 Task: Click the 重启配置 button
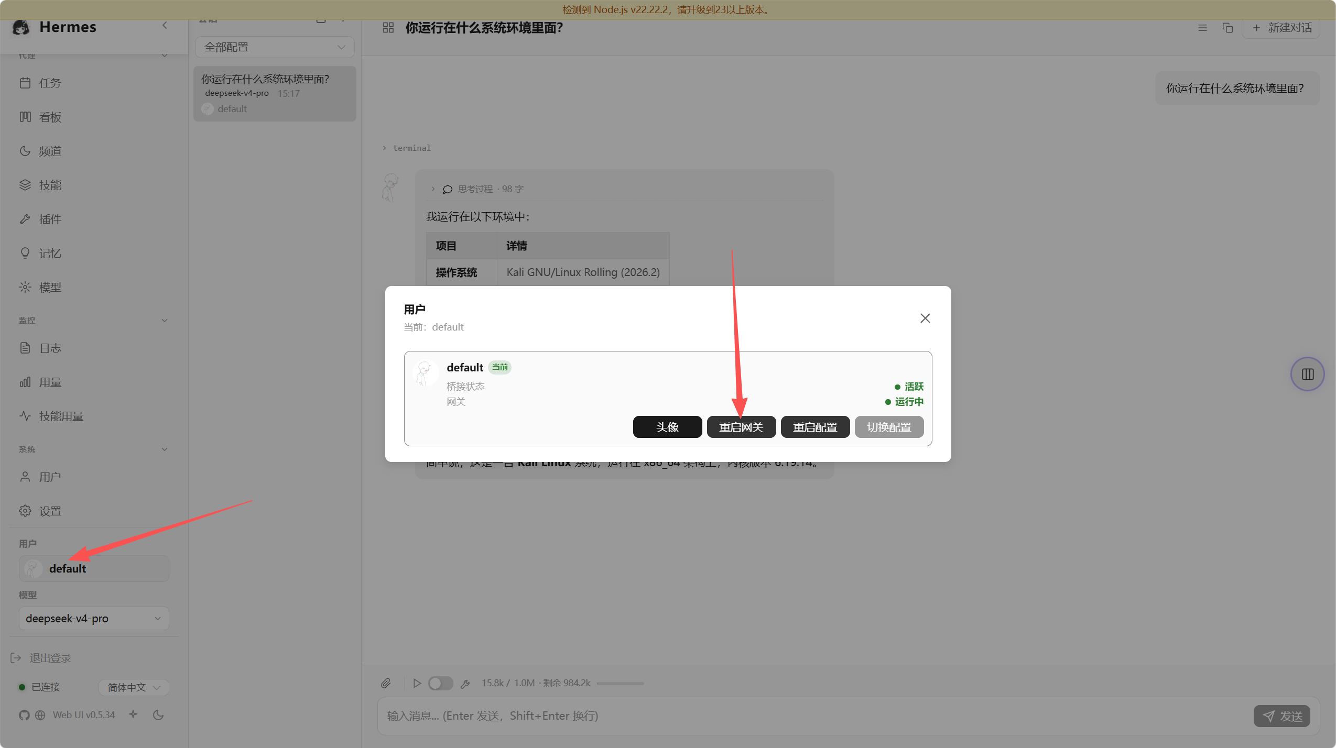tap(815, 427)
